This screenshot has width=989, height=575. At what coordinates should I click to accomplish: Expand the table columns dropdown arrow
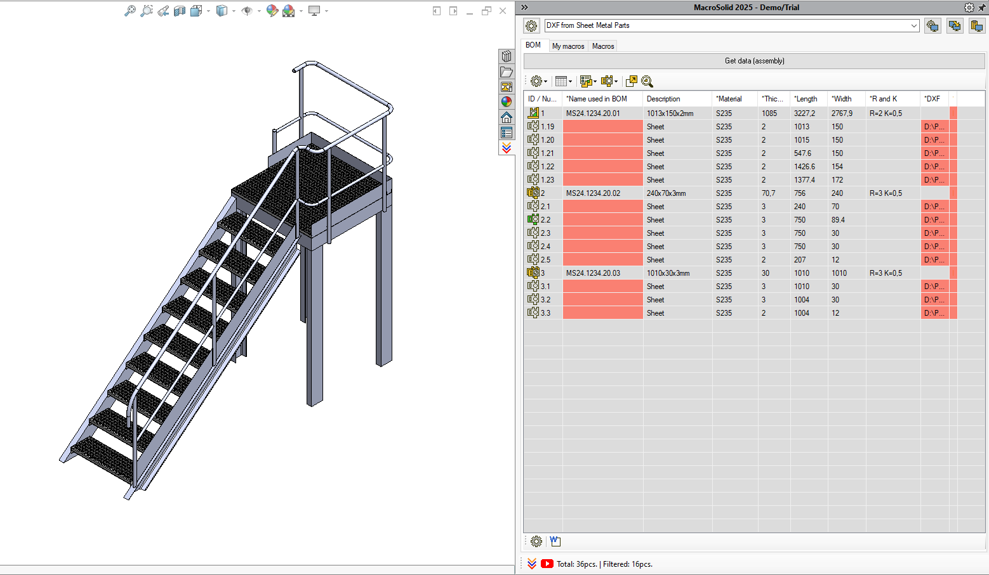click(x=570, y=81)
